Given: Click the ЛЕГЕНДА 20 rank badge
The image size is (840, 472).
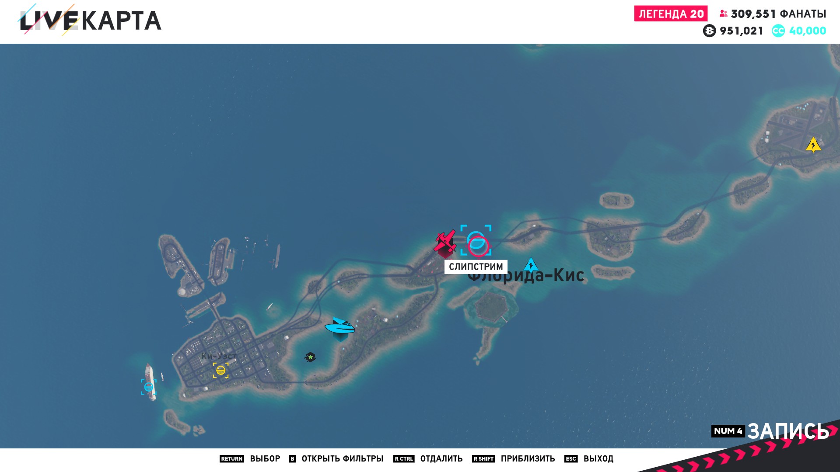Looking at the screenshot, I should [671, 14].
